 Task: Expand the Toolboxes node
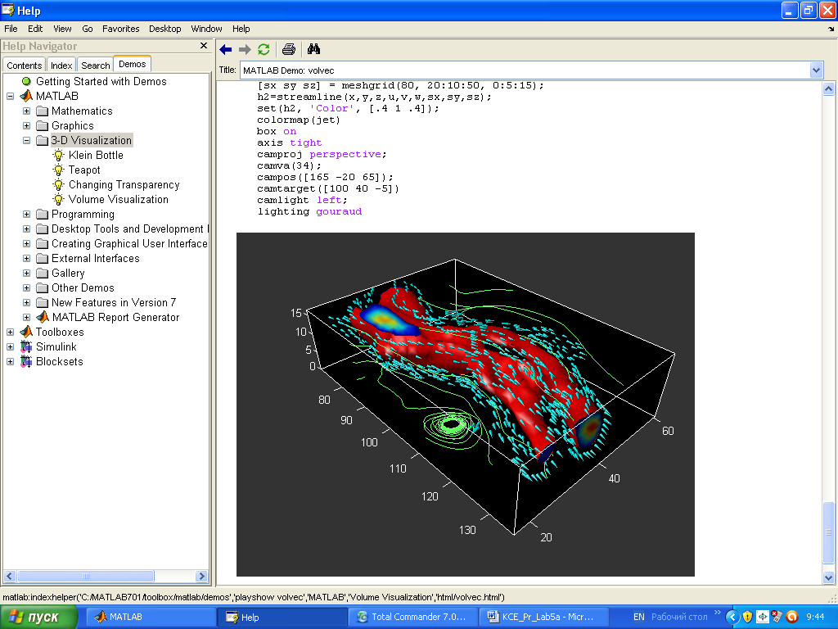pyautogui.click(x=10, y=333)
